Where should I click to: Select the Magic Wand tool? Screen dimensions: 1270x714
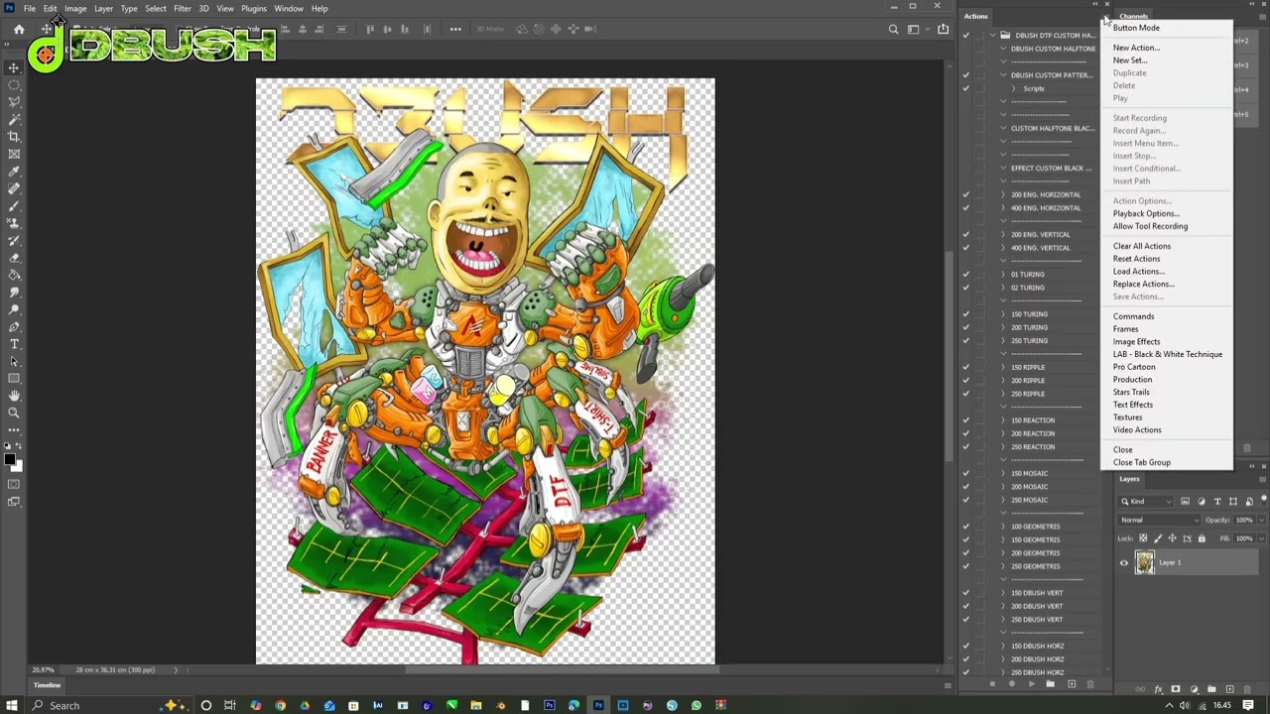(14, 119)
